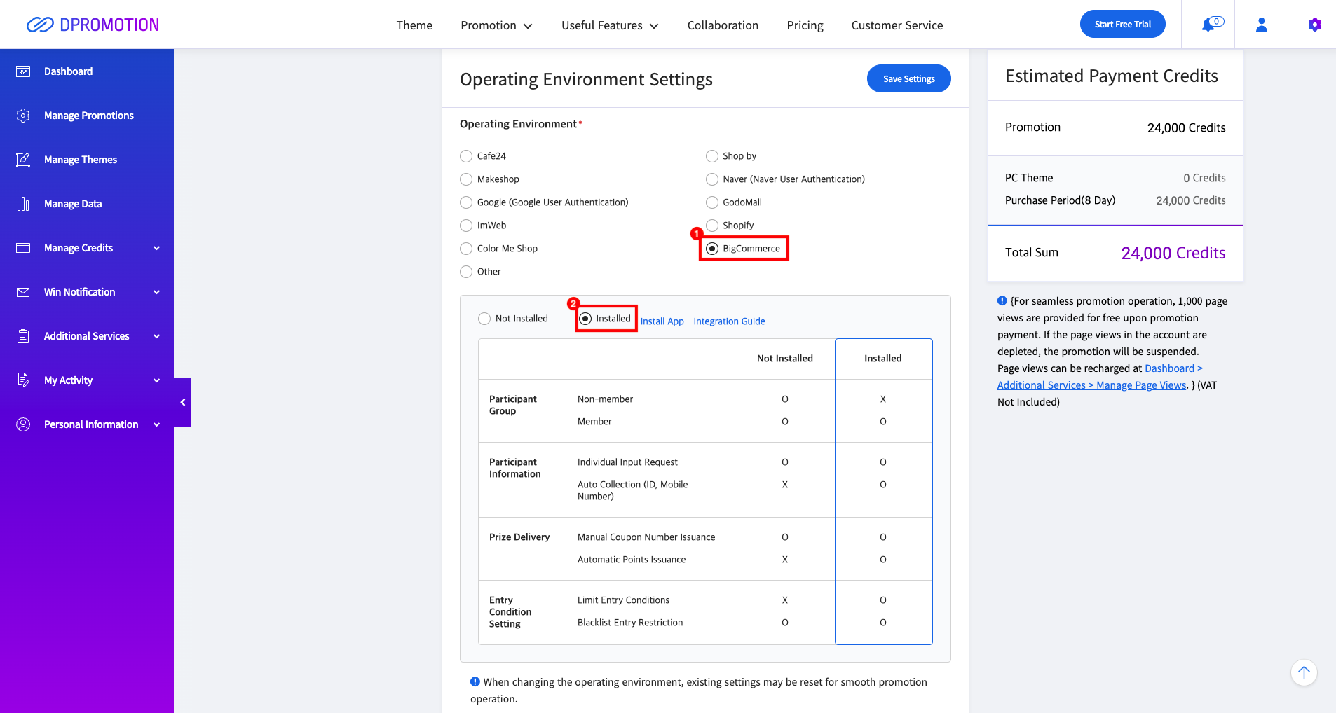1336x713 pixels.
Task: Follow the Dashboard > link in notice
Action: [1173, 368]
